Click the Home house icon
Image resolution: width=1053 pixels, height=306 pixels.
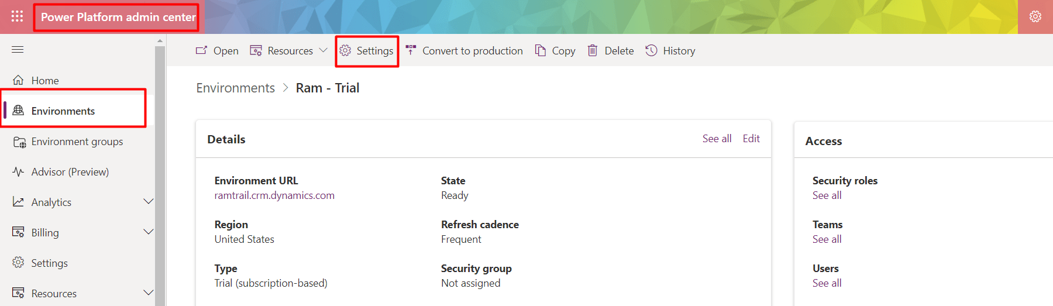tap(18, 80)
